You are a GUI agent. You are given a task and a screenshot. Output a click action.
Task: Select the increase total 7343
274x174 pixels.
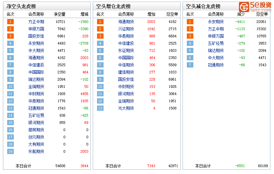coord(151,166)
